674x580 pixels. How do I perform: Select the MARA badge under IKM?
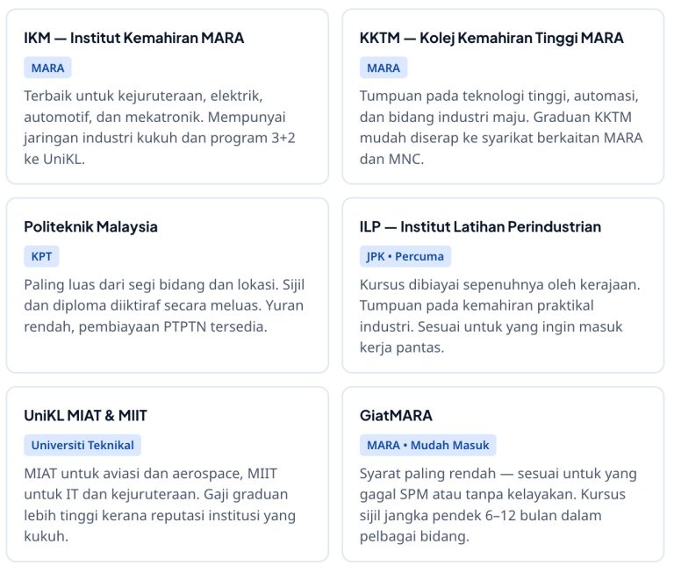[x=47, y=68]
